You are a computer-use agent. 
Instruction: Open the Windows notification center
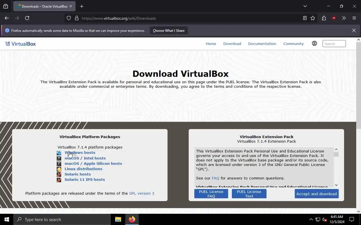(352, 219)
